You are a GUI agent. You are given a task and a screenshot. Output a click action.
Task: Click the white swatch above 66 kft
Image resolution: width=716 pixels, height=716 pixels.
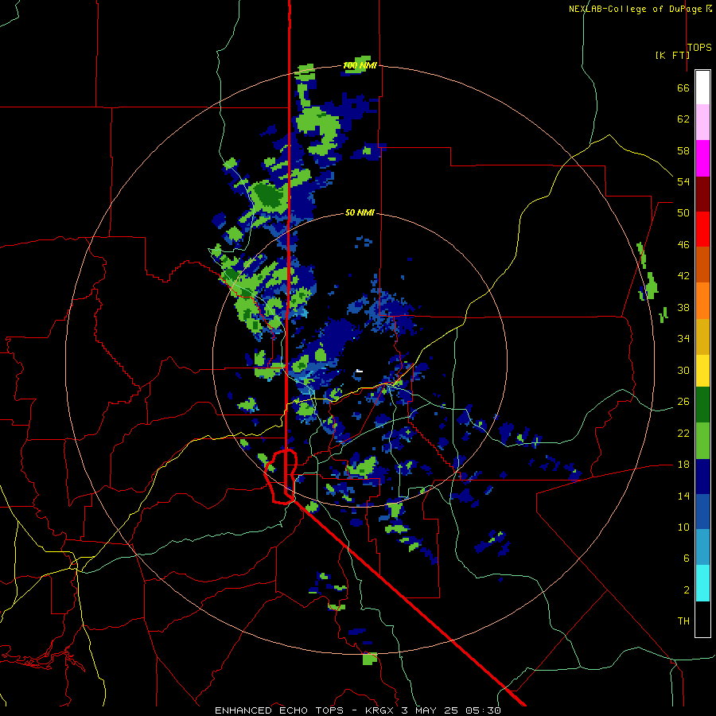(702, 88)
